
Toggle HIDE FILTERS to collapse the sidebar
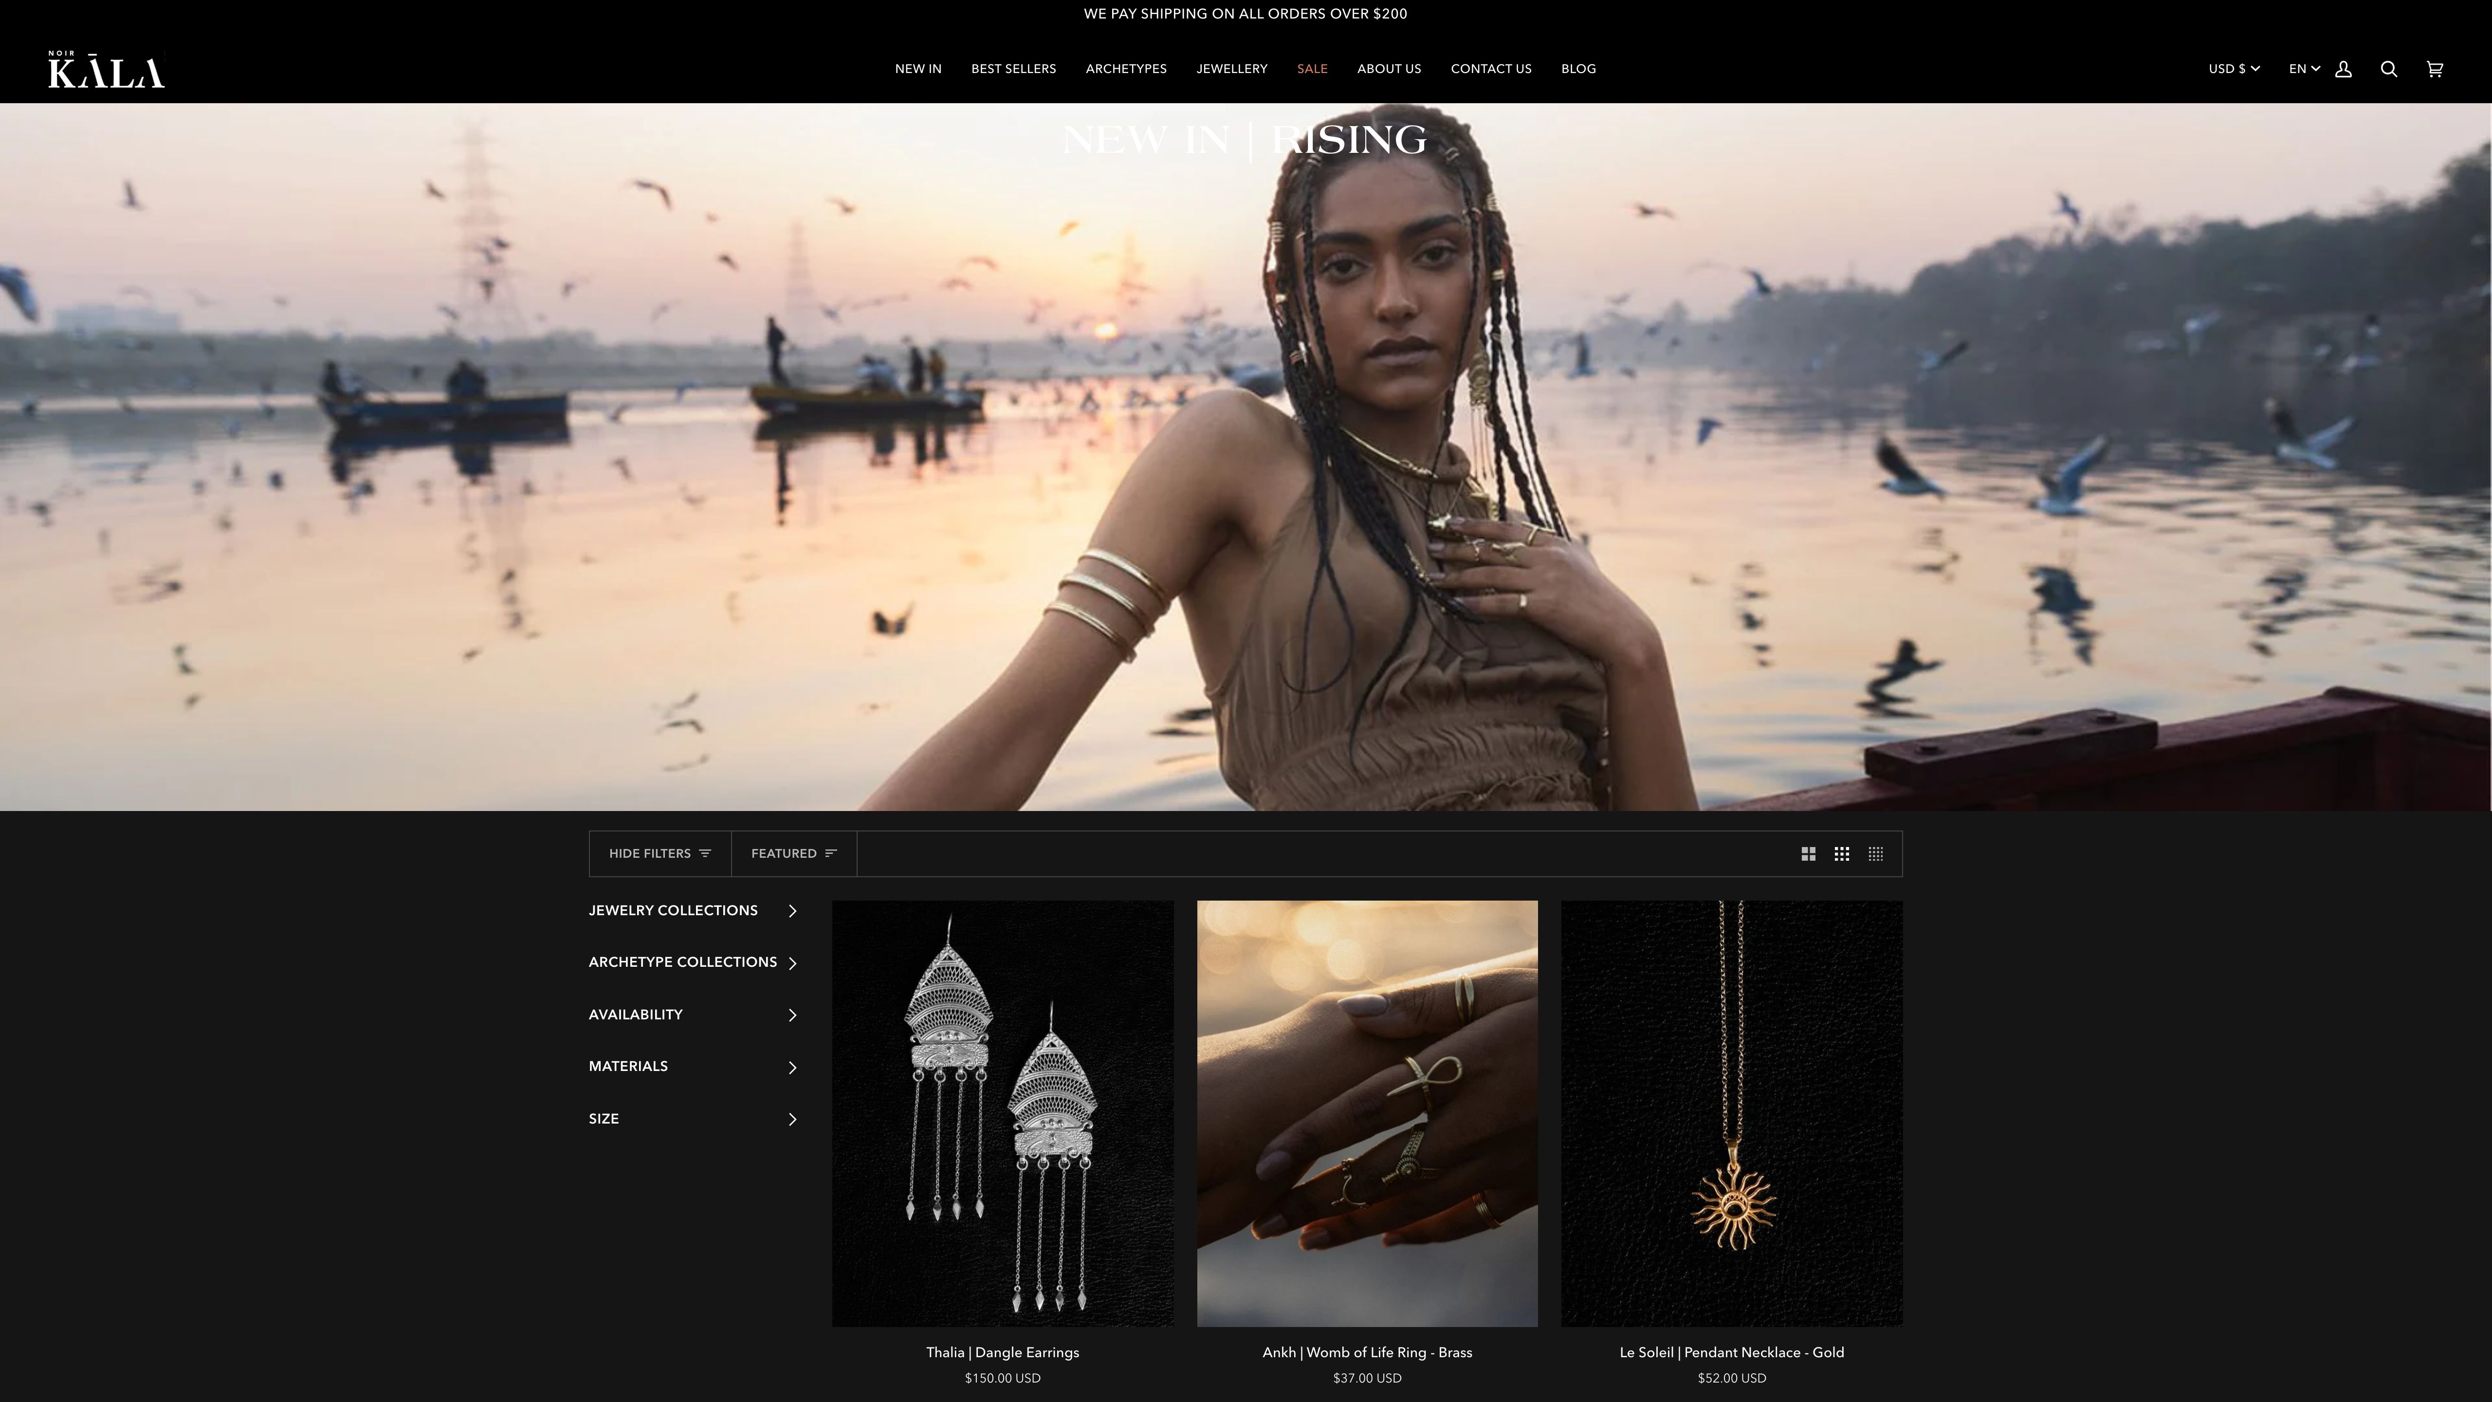pos(649,853)
